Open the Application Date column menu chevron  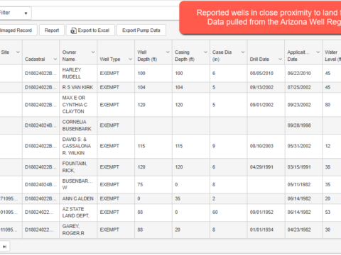click(318, 52)
